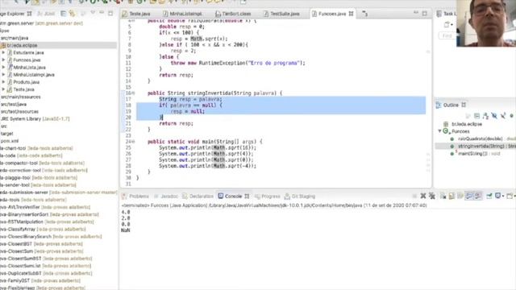Close the Outline view

pyautogui.click(x=464, y=105)
